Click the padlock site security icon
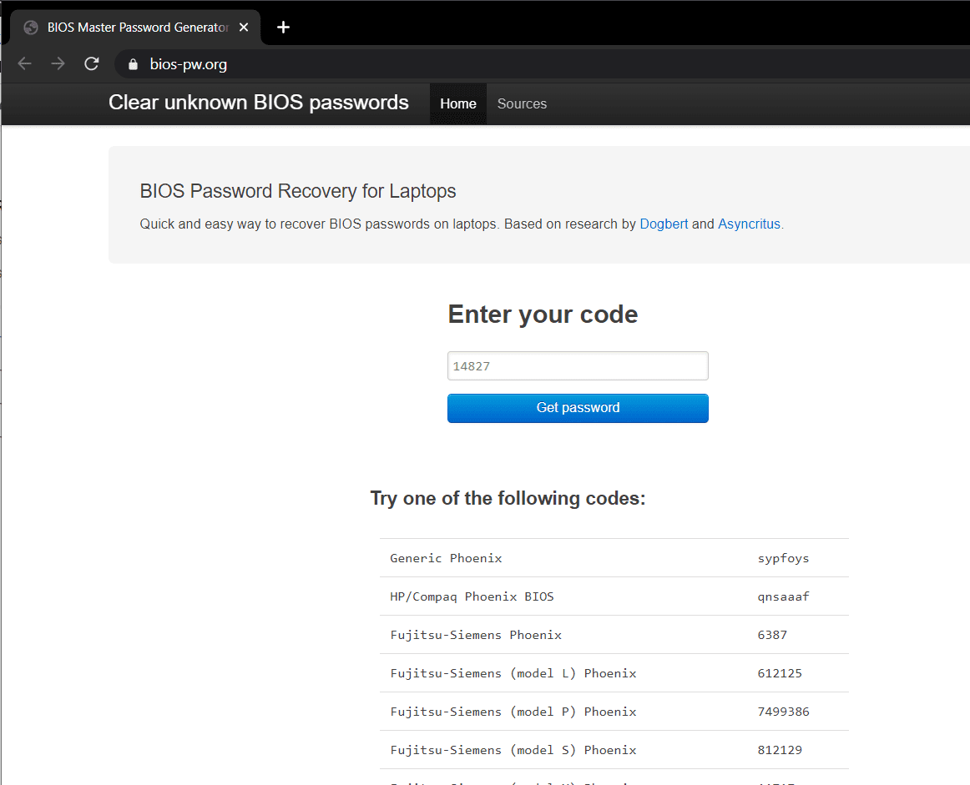 point(132,64)
